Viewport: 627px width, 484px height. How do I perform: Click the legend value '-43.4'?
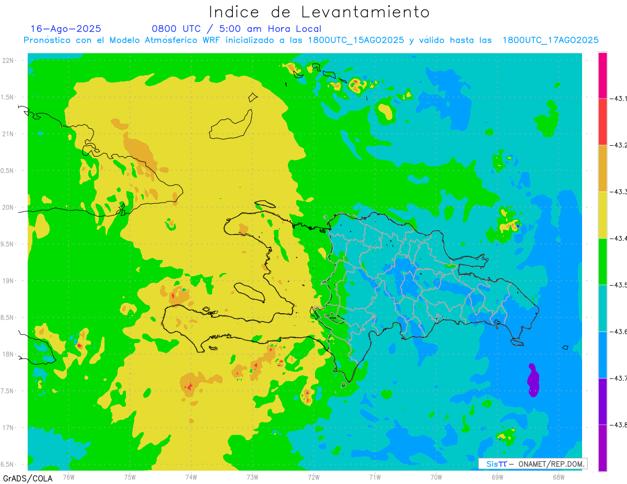(x=618, y=238)
